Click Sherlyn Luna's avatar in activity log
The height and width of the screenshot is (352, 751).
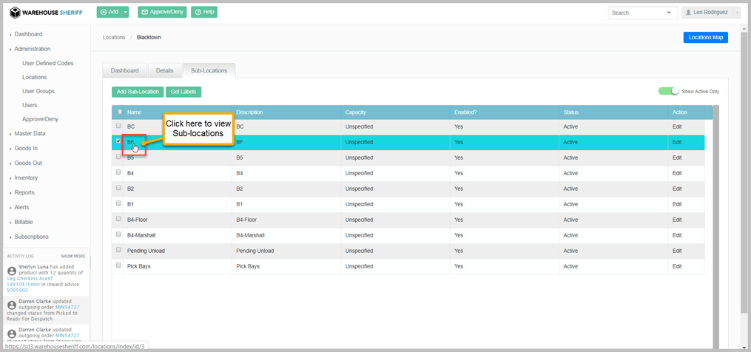pos(11,270)
